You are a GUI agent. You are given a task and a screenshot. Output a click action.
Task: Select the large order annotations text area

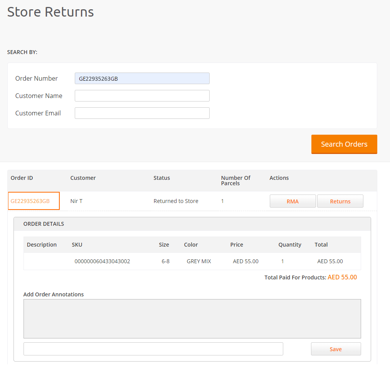(x=192, y=319)
